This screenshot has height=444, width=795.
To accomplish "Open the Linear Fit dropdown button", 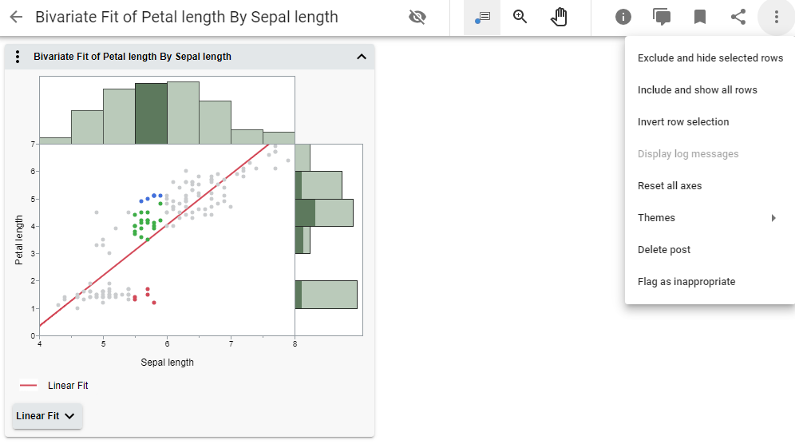I will (47, 416).
